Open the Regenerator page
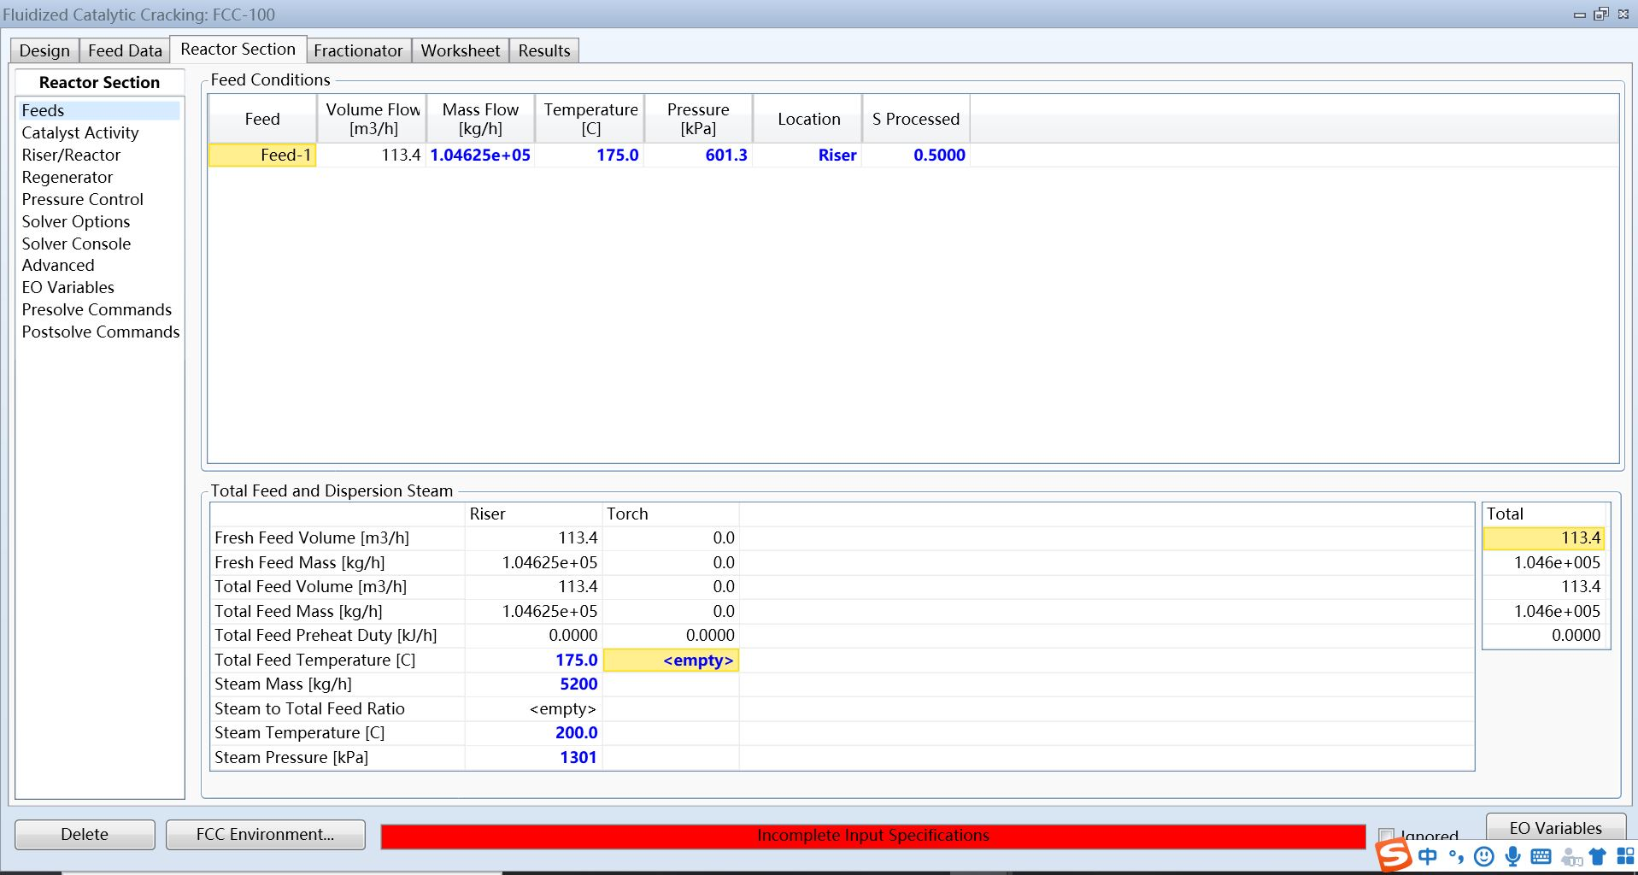Viewport: 1638px width, 875px height. click(68, 177)
